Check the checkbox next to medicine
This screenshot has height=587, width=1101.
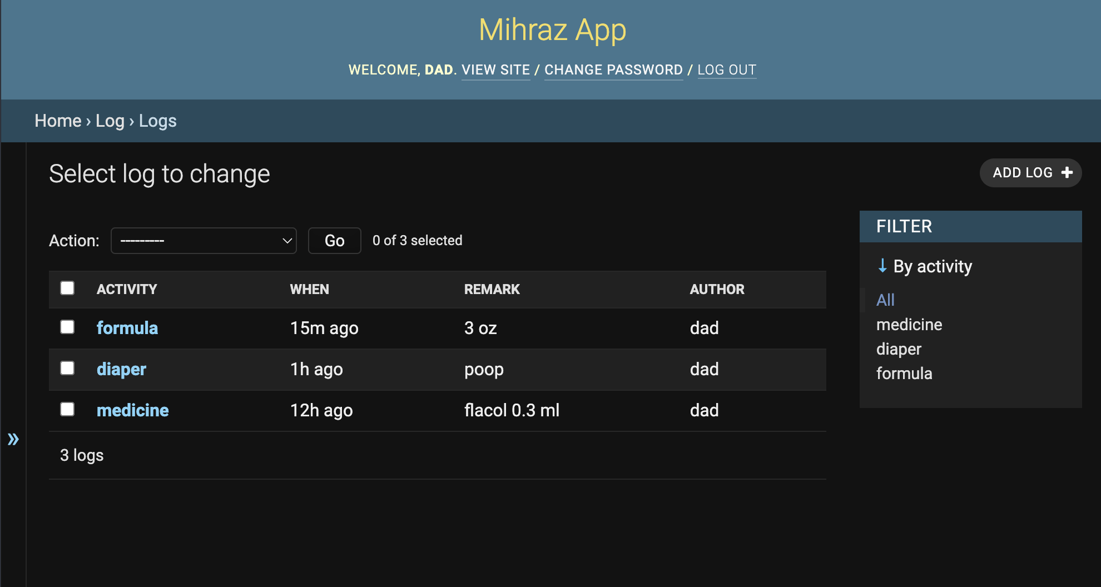click(67, 409)
